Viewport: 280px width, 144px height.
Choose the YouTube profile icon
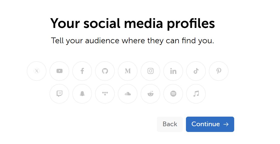pyautogui.click(x=59, y=71)
